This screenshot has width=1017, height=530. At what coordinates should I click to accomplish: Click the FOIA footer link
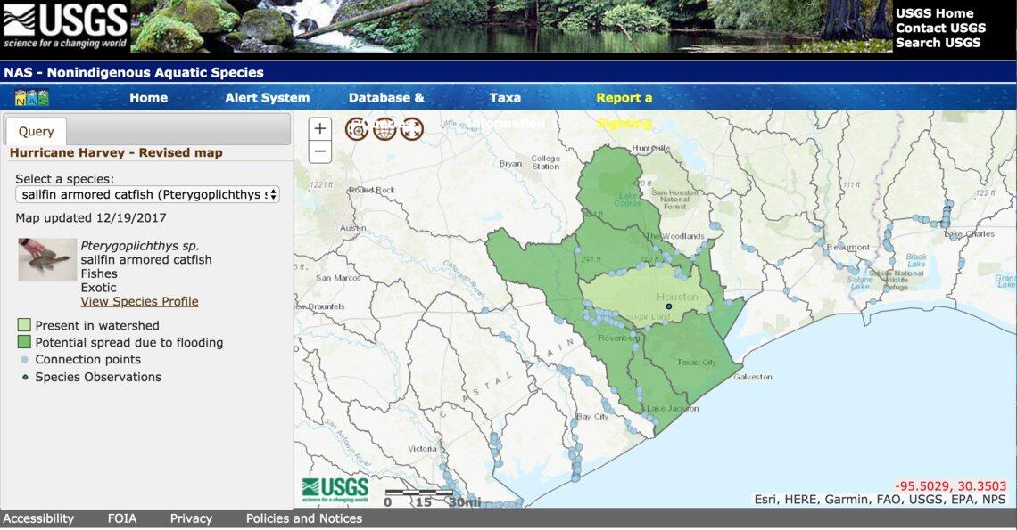(123, 518)
